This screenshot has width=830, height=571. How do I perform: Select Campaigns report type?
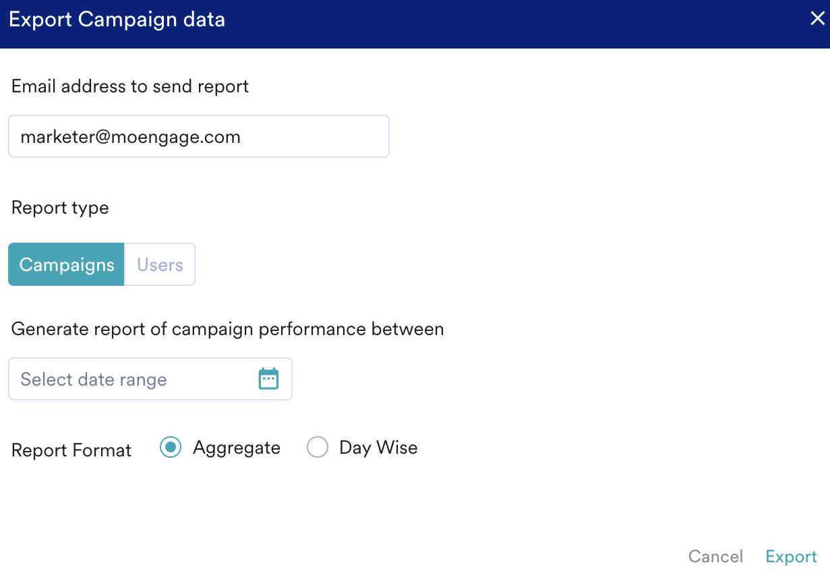point(66,265)
